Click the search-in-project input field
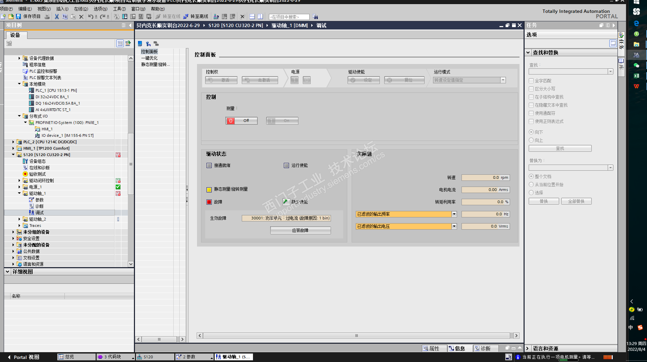The height and width of the screenshot is (362, 647). coord(289,17)
